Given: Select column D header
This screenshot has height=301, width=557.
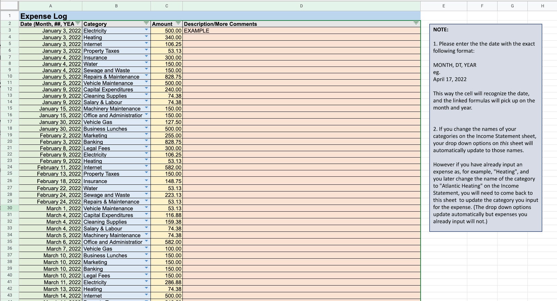Looking at the screenshot, I should tap(301, 6).
